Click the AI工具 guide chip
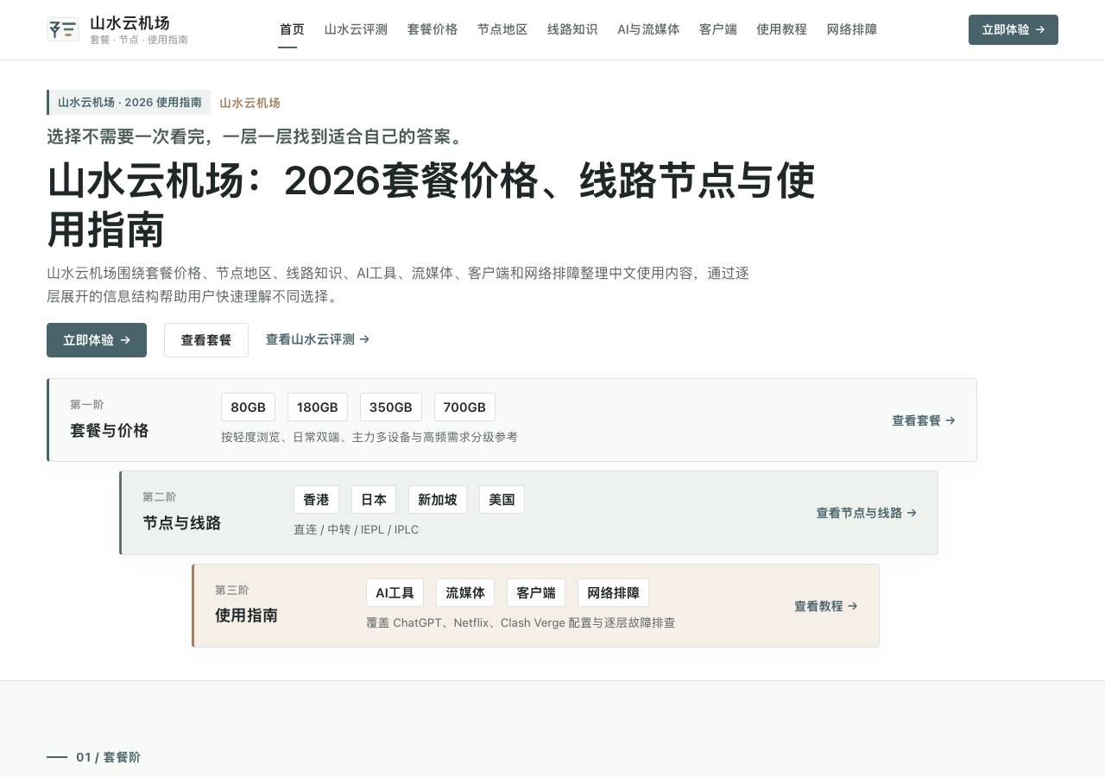The width and height of the screenshot is (1105, 777). point(395,593)
